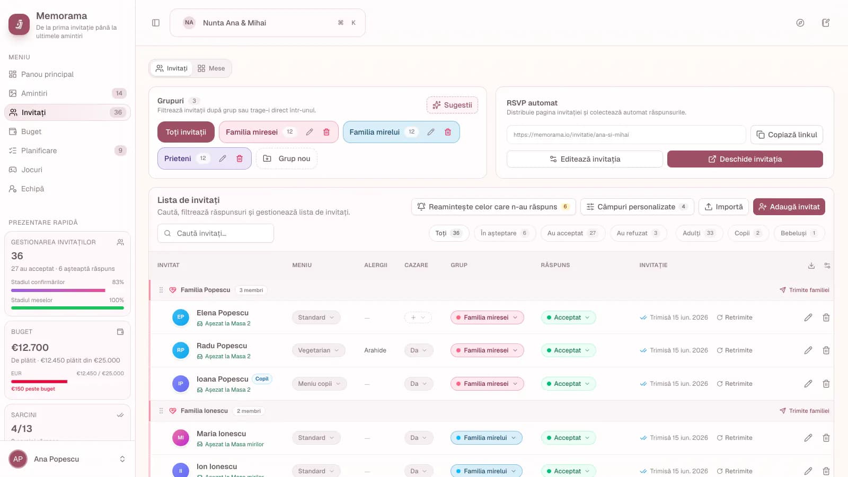Download the guest list export icon
Viewport: 848px width, 477px height.
click(x=811, y=266)
